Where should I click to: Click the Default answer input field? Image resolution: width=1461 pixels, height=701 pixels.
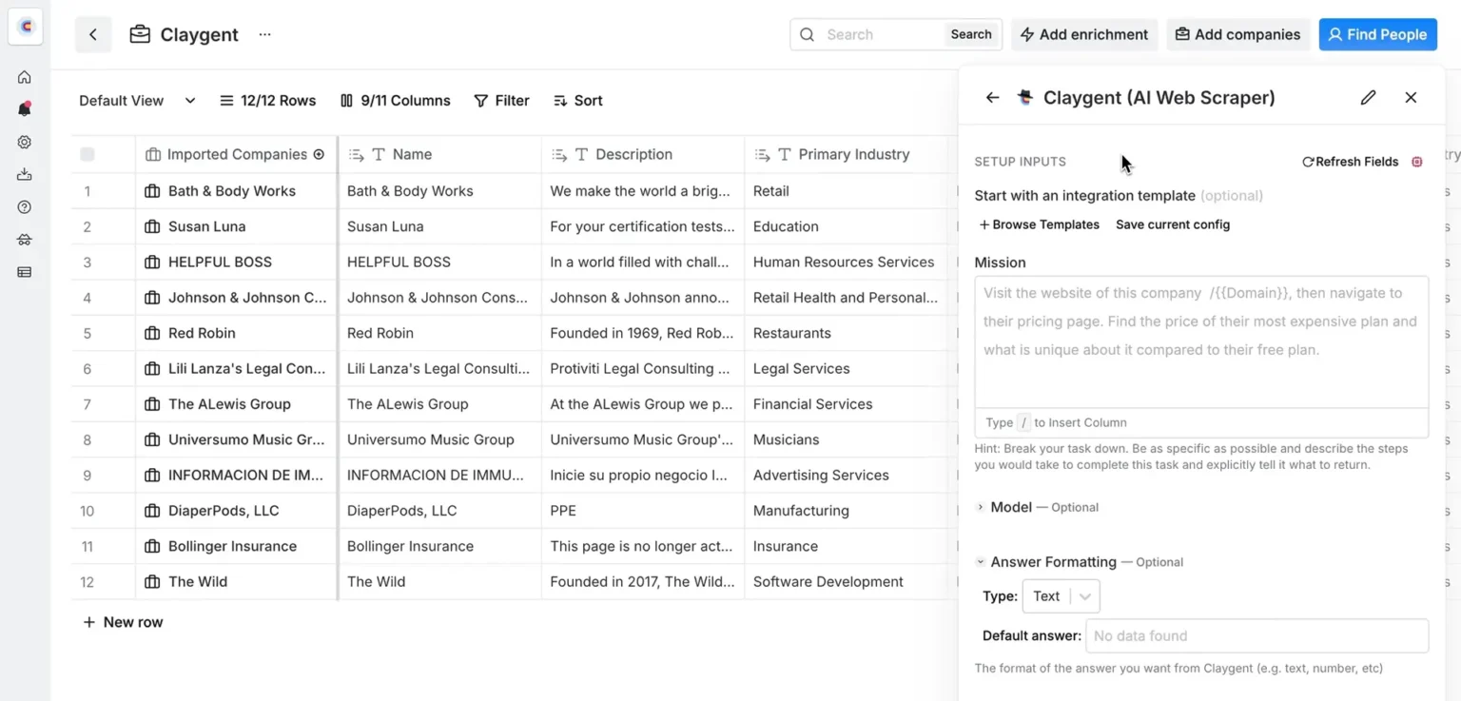click(x=1256, y=635)
